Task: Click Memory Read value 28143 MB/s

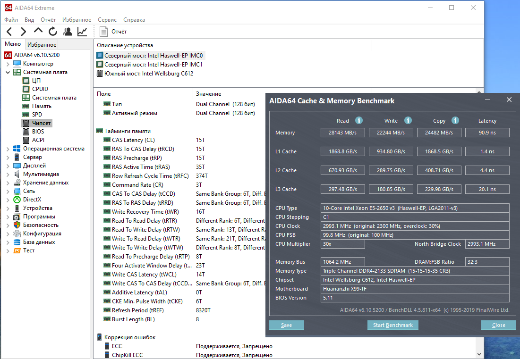Action: [x=342, y=133]
